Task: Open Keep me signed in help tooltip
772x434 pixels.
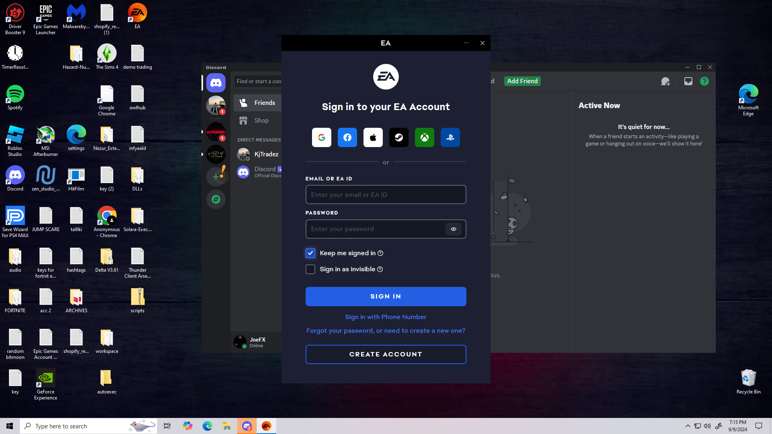Action: [380, 253]
